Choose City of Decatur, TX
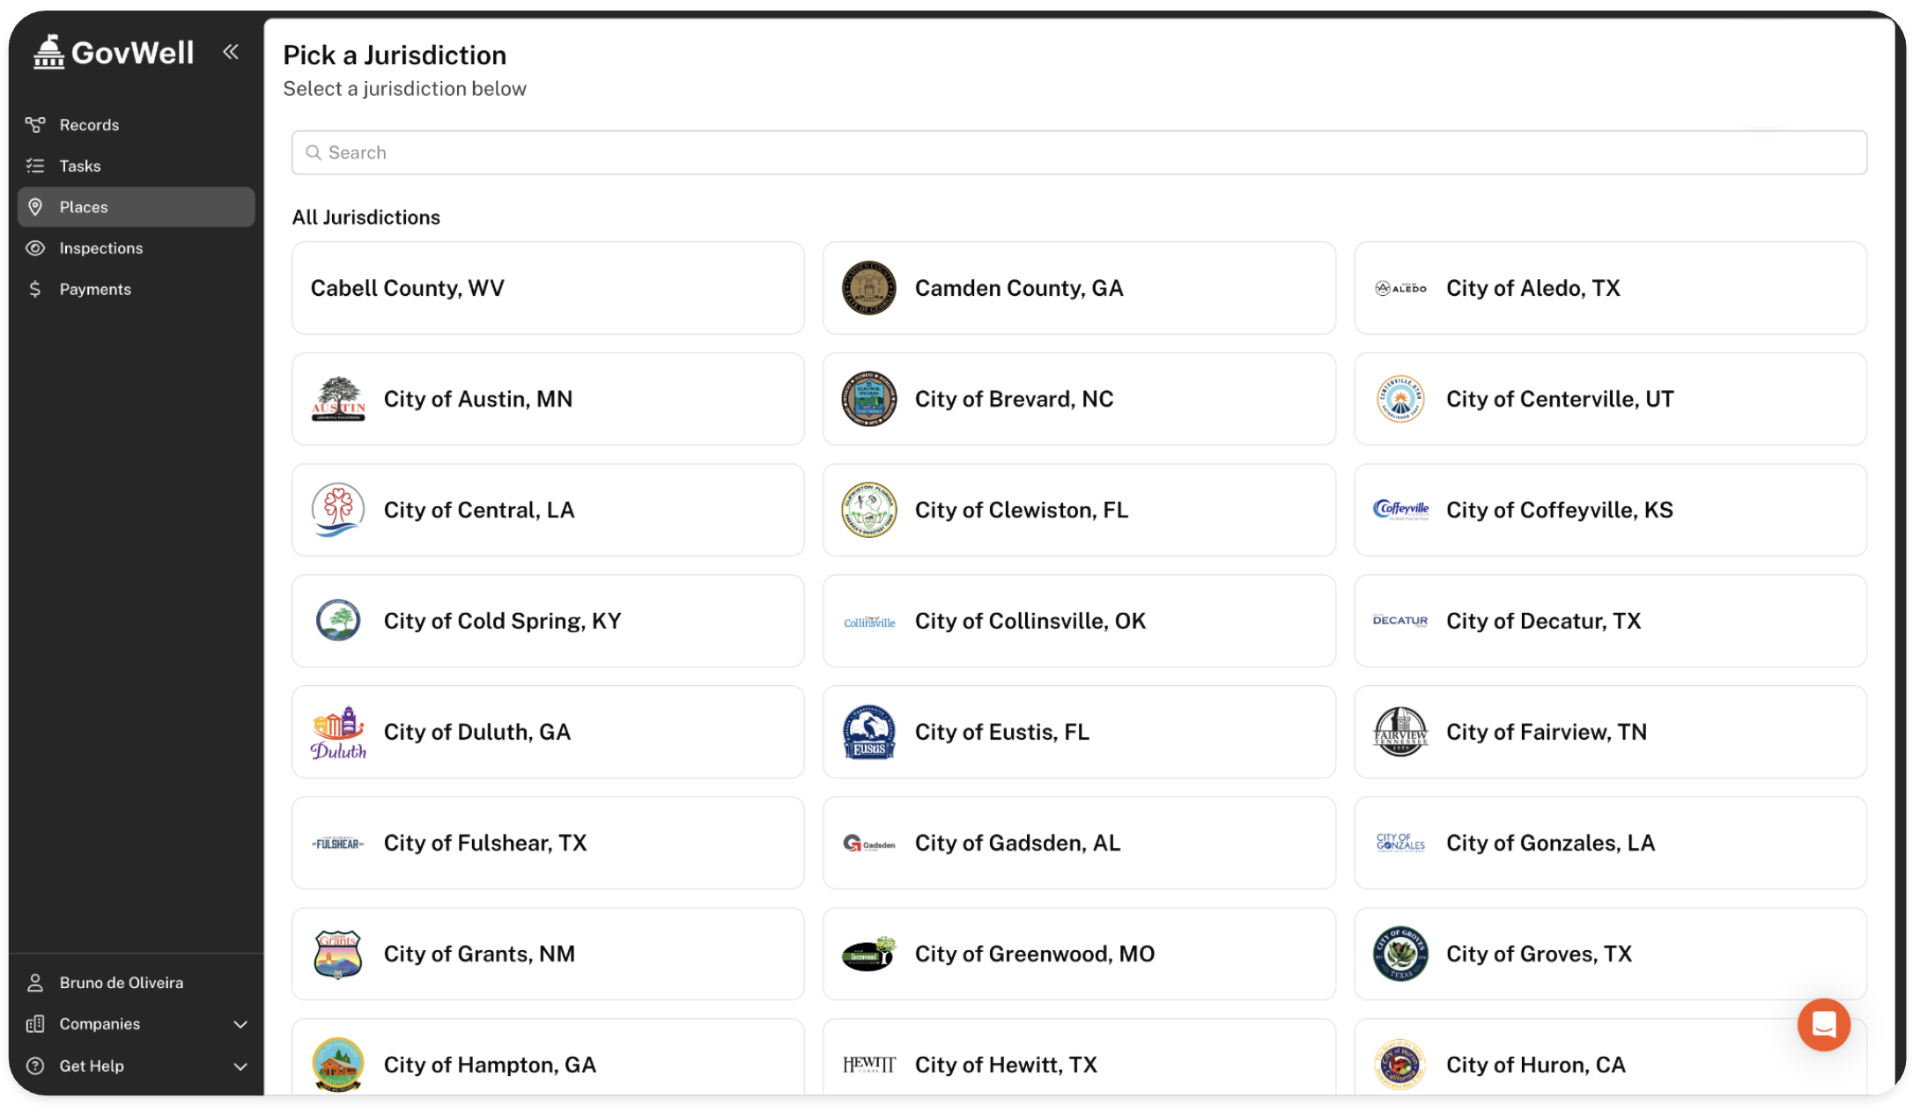 [1609, 621]
